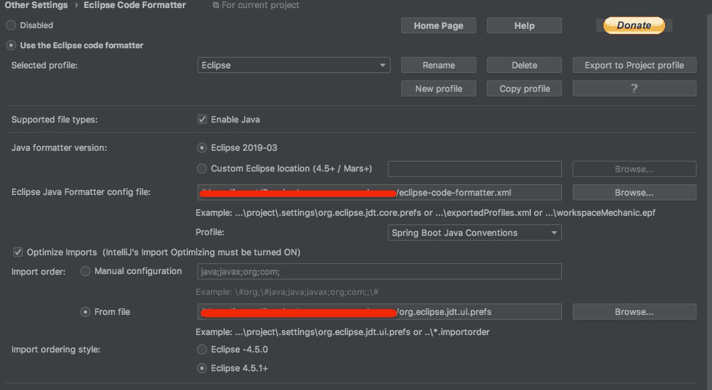
Task: Click the Donate button
Action: click(634, 25)
